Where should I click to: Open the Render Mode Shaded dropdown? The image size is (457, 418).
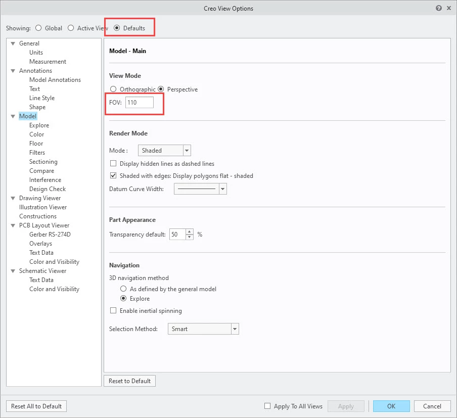pos(164,151)
